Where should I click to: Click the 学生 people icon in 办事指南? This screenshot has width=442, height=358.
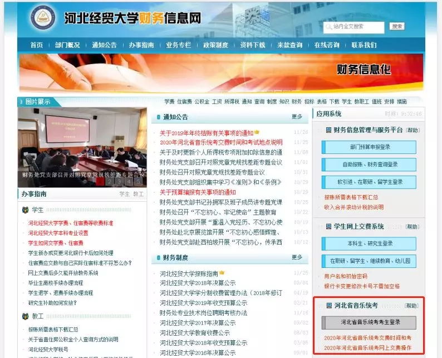26,210
